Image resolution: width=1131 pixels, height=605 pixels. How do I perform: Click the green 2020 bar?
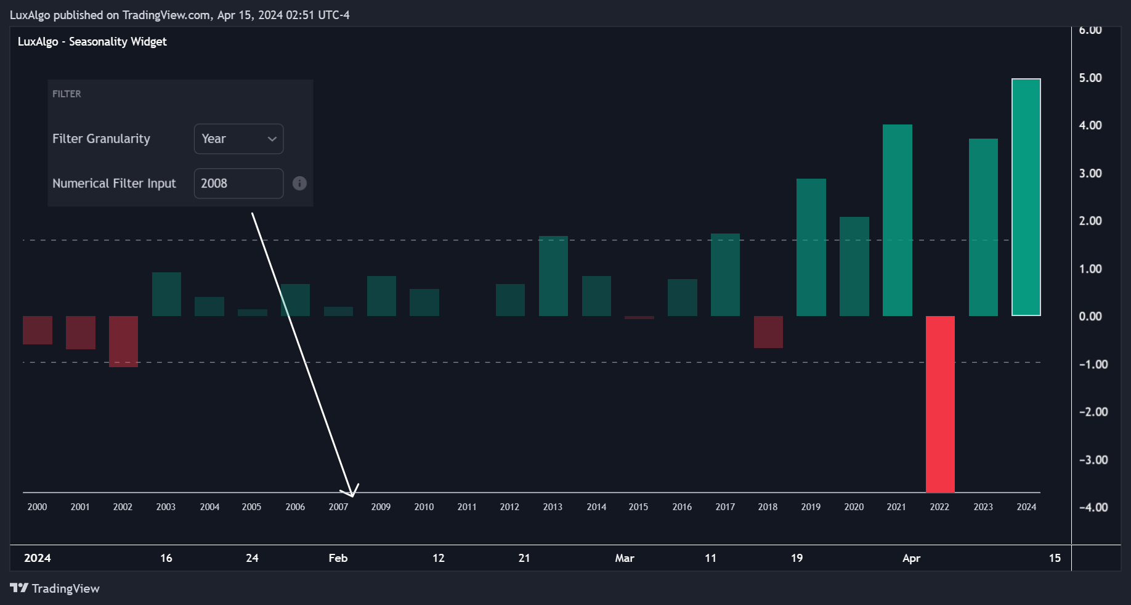pos(854,266)
